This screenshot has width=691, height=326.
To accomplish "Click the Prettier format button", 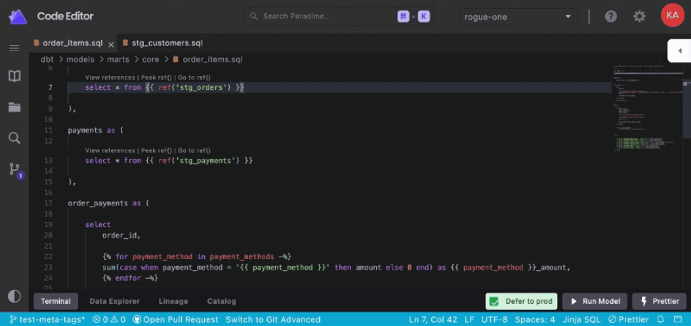I will [659, 301].
